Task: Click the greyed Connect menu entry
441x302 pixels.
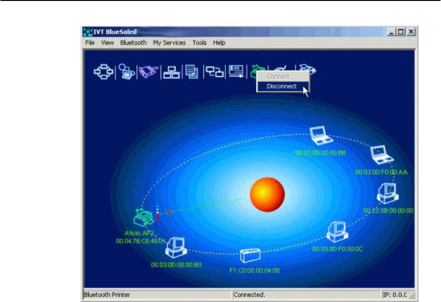Action: (x=282, y=77)
